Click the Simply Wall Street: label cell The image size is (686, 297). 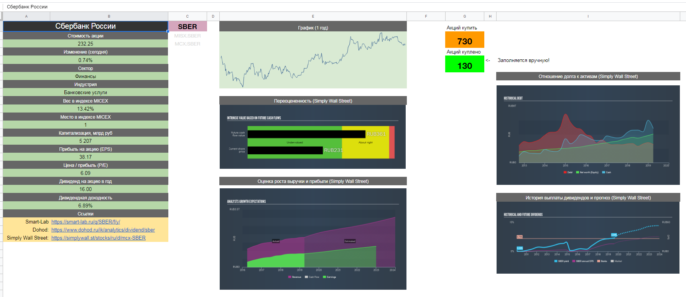pyautogui.click(x=26, y=238)
